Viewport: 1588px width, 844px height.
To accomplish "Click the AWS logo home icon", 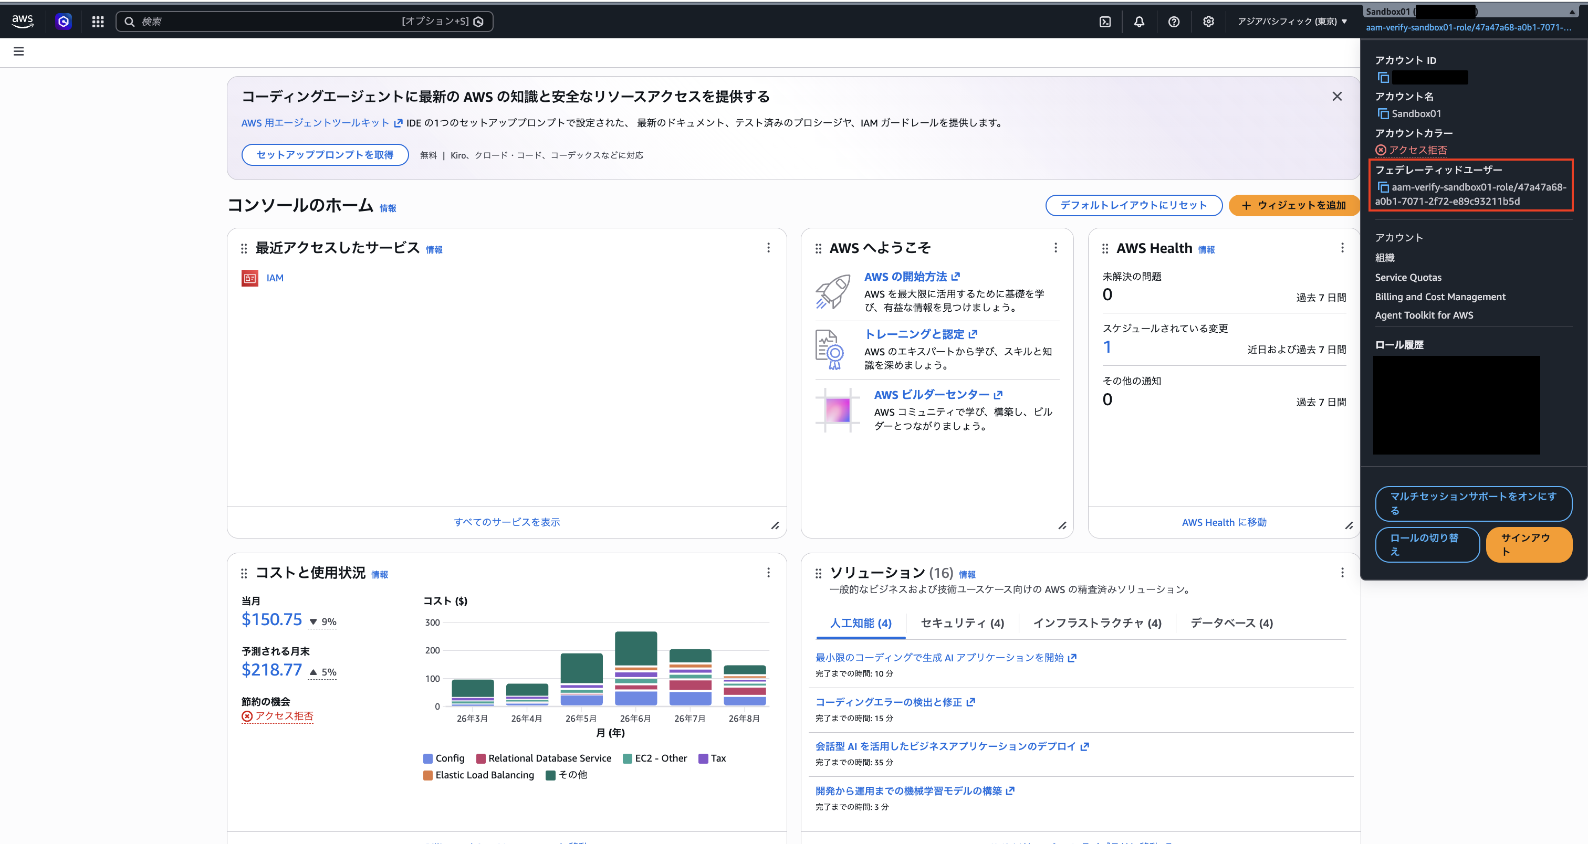I will 22,21.
